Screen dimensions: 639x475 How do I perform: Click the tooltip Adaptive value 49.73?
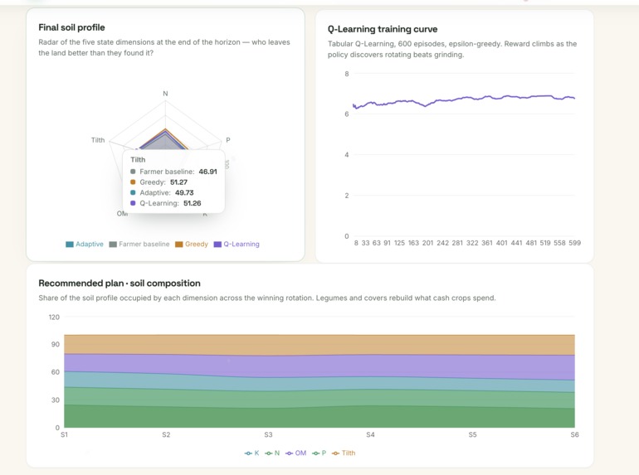(184, 193)
